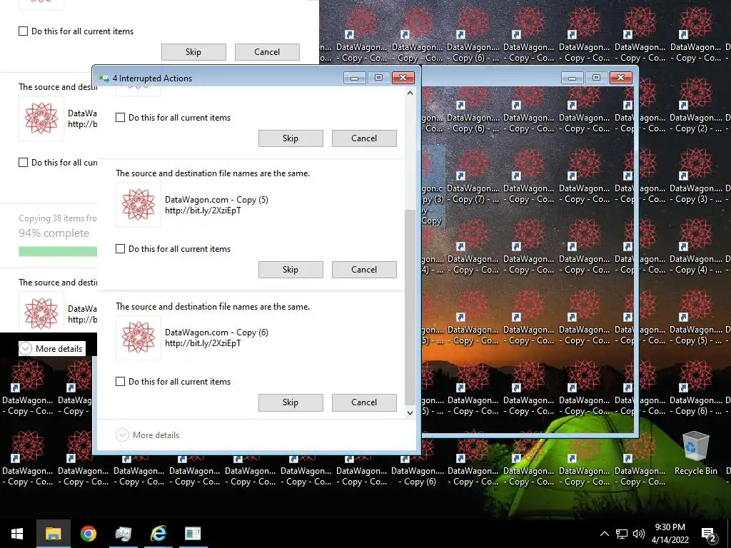The image size is (731, 548).
Task: Click the http://bit.ly/2XziEpT text under Copy (5)
Action: tap(203, 210)
